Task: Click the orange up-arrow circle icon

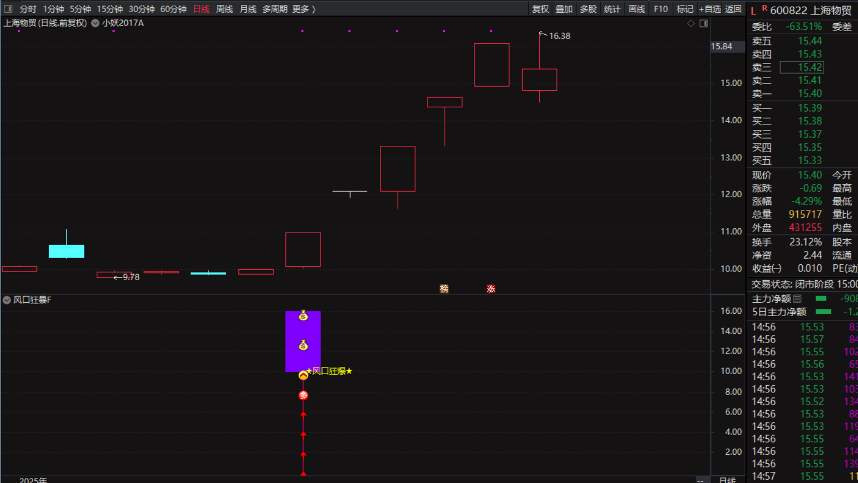Action: click(x=303, y=376)
